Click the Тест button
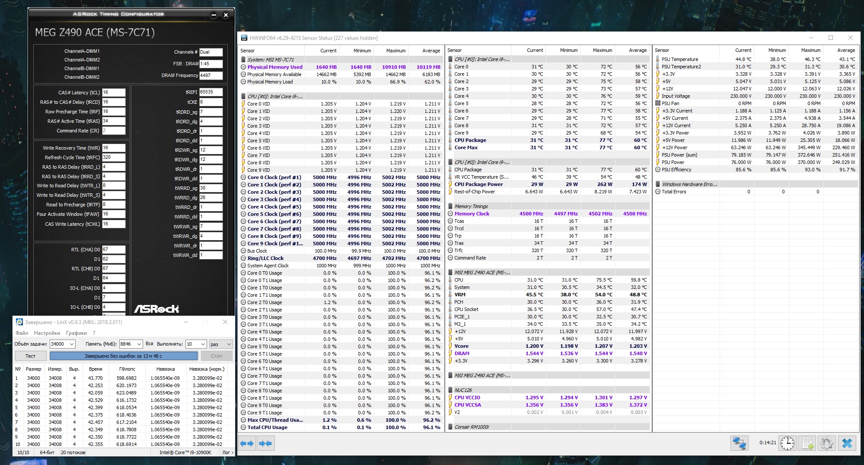Viewport: 864px width, 465px height. (30, 356)
